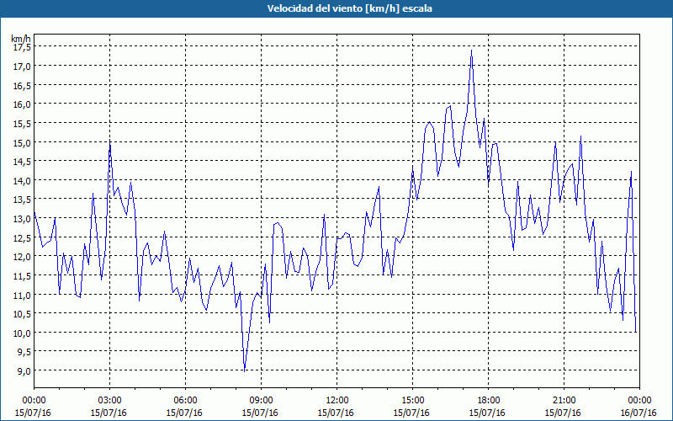
Task: Select the '15/07/16' date beneath 06:00
Action: click(x=184, y=413)
